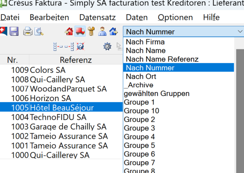244x173 pixels.
Task: Pick Groupe 3 from the list
Action: tap(179, 128)
